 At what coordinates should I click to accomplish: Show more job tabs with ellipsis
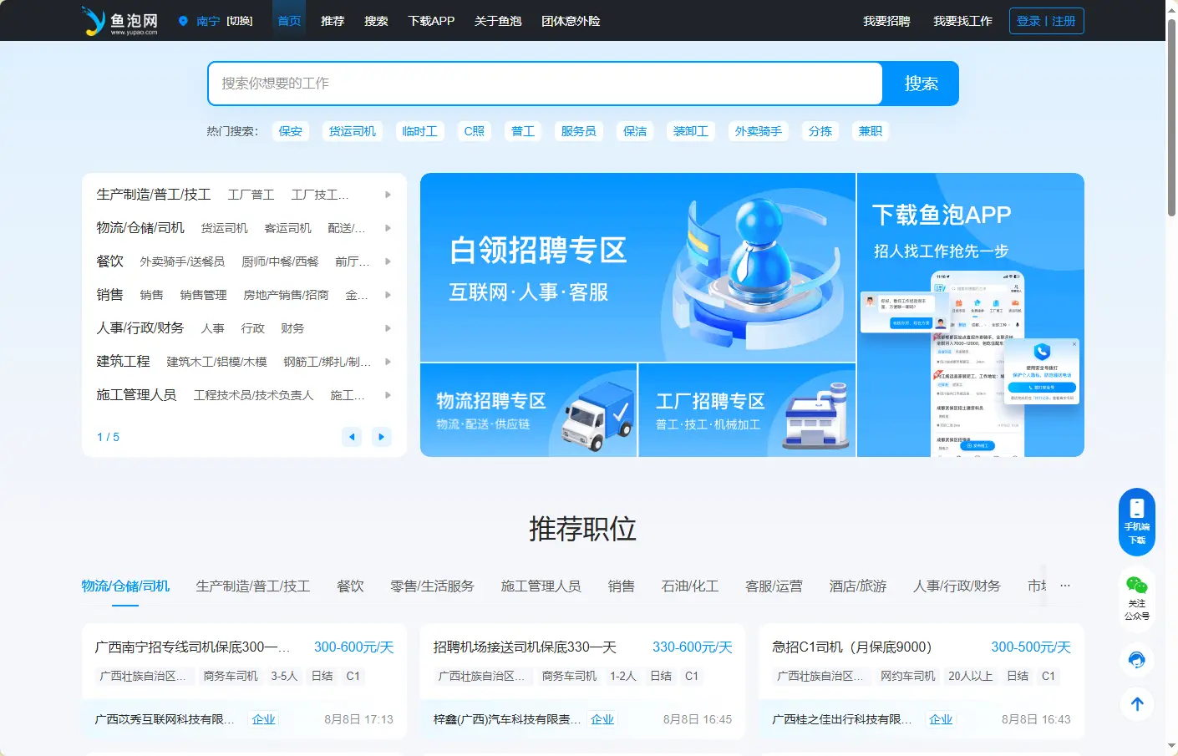coord(1064,586)
